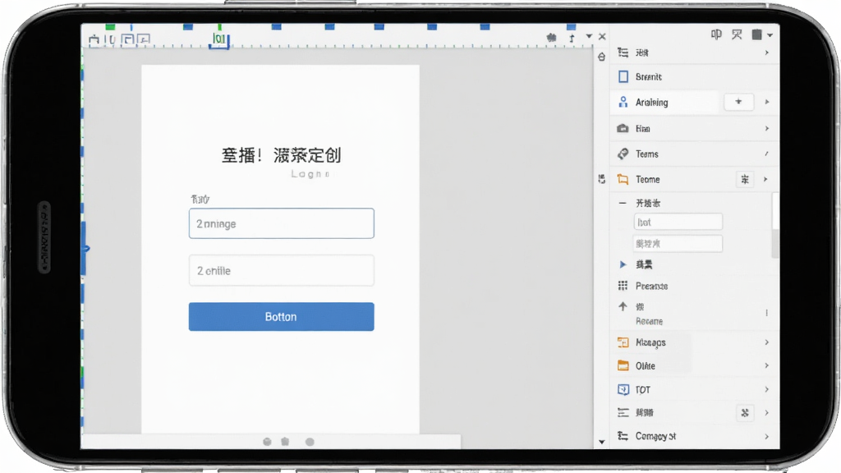Click the orange folder icon beside Olite
This screenshot has width=841, height=473.
623,365
